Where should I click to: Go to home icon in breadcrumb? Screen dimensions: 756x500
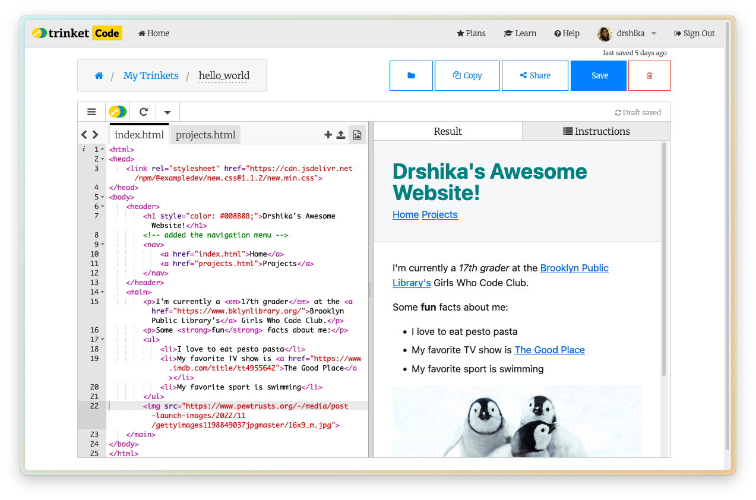point(99,75)
